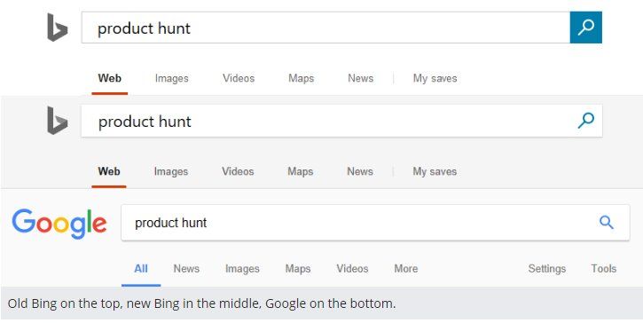Click the Google search magnifier icon
This screenshot has height=323, width=643.
pyautogui.click(x=607, y=223)
